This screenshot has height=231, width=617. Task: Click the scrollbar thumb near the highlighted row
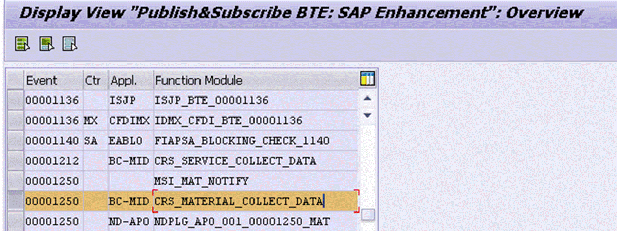tap(368, 214)
